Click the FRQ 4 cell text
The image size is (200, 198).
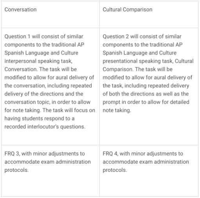(146, 162)
